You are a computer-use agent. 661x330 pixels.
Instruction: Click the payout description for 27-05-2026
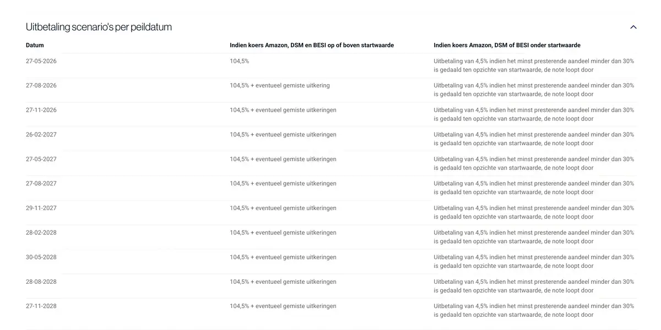tap(534, 65)
